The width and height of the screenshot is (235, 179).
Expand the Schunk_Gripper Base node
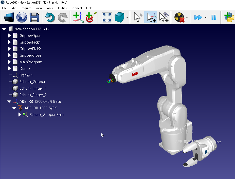tap(20, 115)
